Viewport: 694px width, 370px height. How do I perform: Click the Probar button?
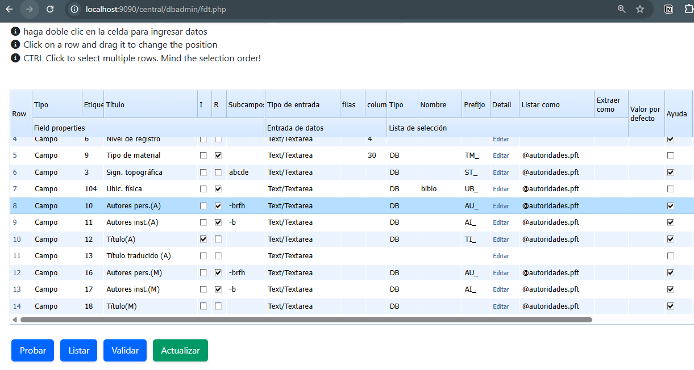pos(32,351)
